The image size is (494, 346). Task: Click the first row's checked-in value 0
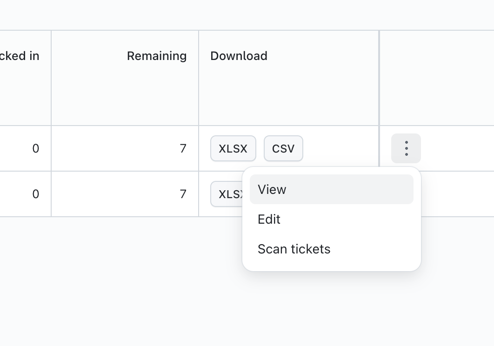[x=36, y=148]
